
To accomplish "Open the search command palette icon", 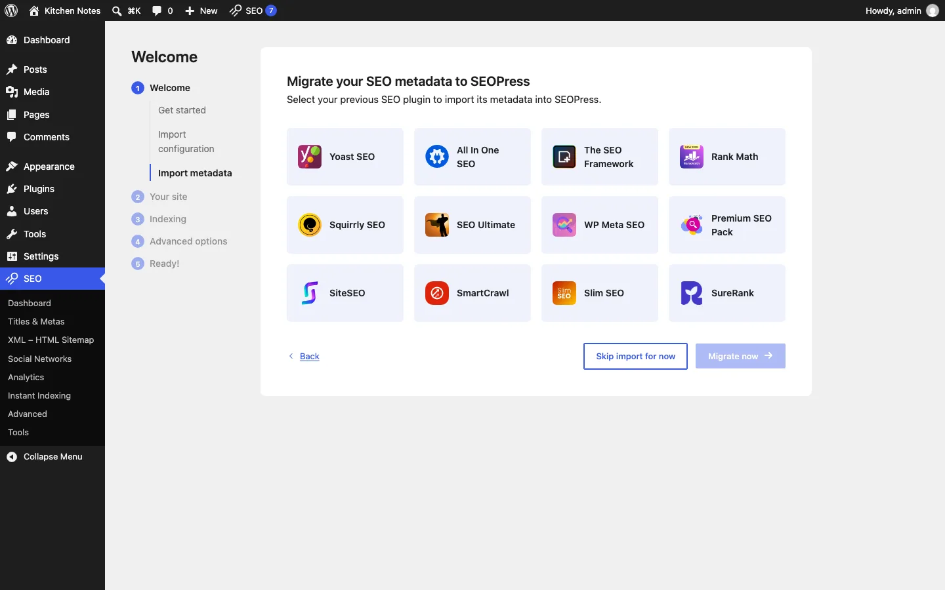I will (x=117, y=10).
